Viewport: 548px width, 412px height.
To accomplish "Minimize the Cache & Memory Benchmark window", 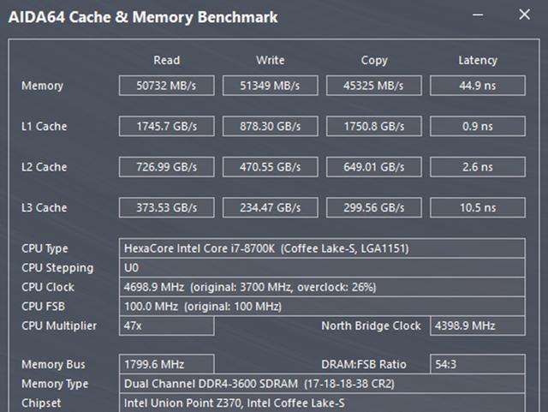I will (x=481, y=15).
